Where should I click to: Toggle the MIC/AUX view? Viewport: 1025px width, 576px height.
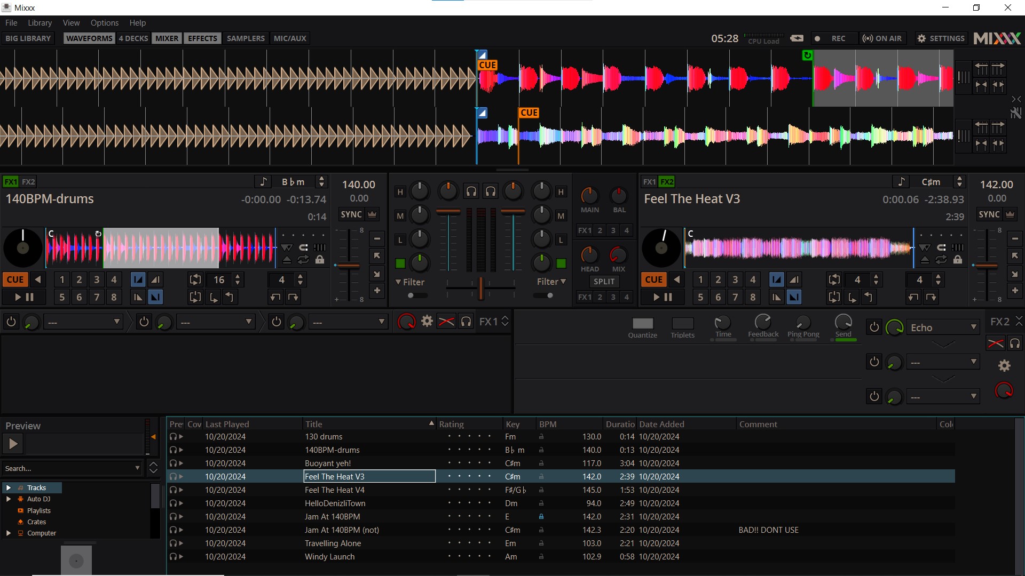pyautogui.click(x=290, y=38)
